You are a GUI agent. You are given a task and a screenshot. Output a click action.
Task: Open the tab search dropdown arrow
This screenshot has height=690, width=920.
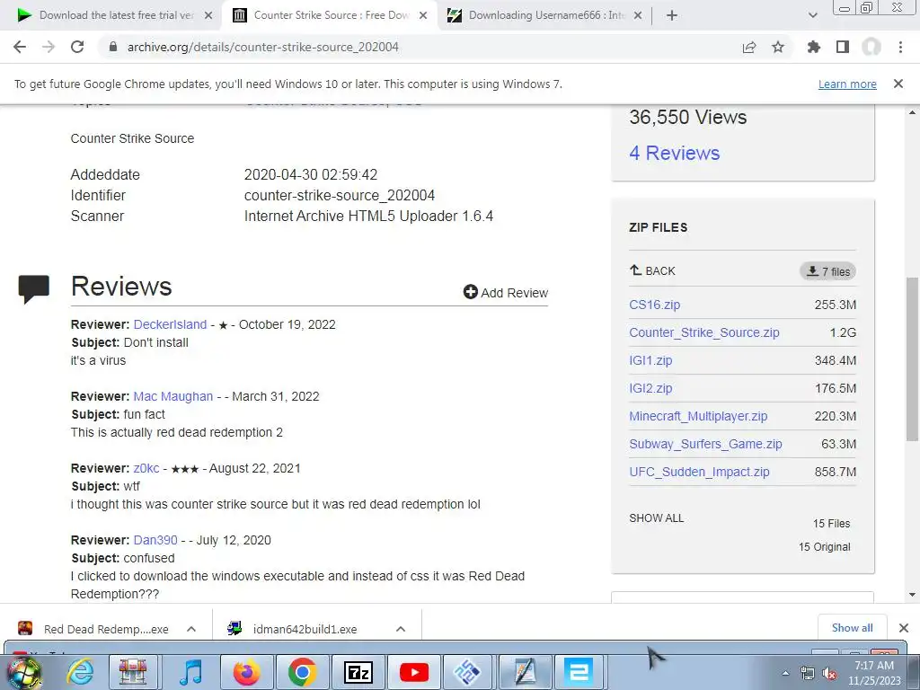point(812,16)
